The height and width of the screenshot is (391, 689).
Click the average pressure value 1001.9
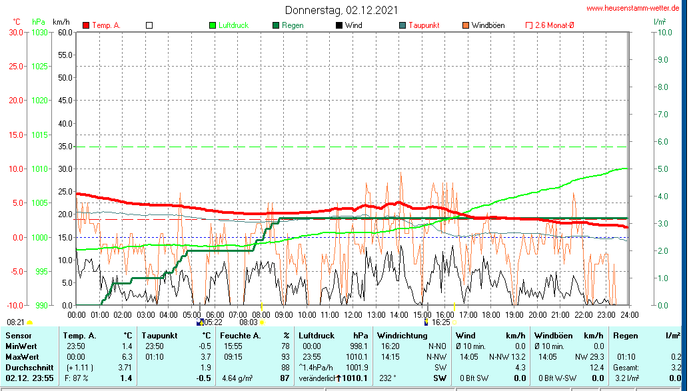coord(356,367)
